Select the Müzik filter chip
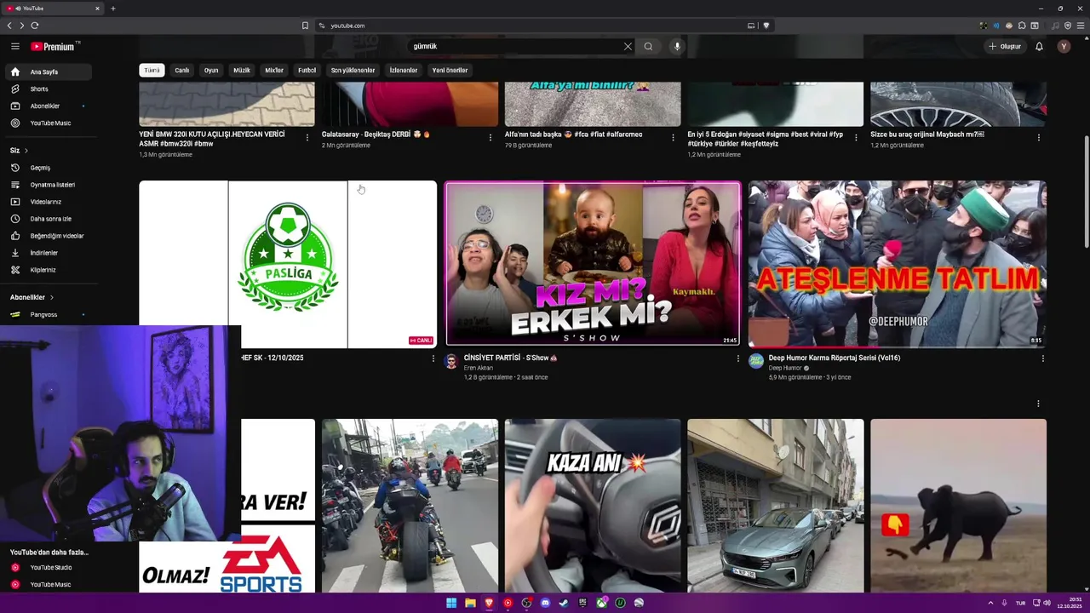This screenshot has width=1090, height=613. coord(242,70)
